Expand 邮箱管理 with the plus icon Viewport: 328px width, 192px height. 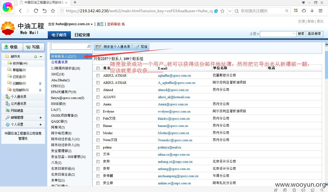41,118
